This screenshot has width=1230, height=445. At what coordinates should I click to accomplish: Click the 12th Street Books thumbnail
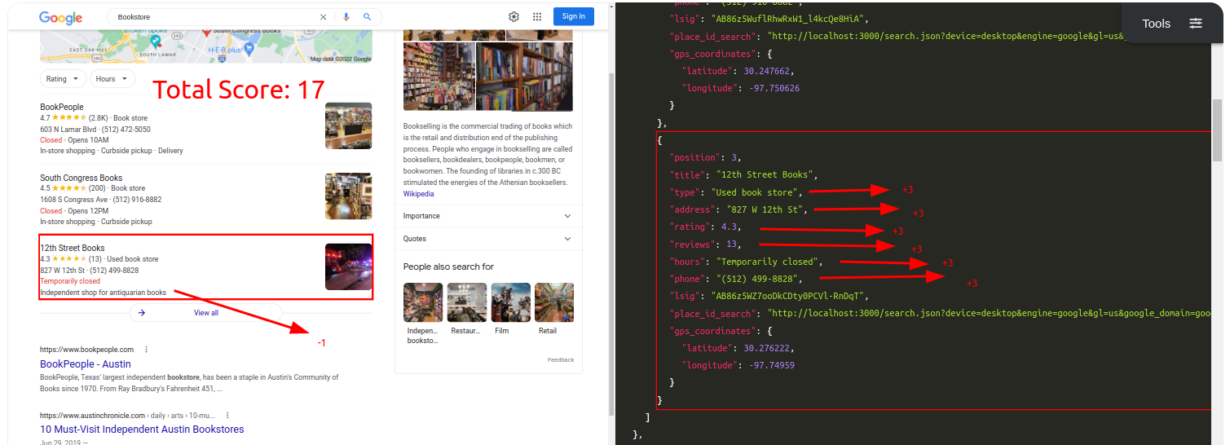[x=348, y=267]
